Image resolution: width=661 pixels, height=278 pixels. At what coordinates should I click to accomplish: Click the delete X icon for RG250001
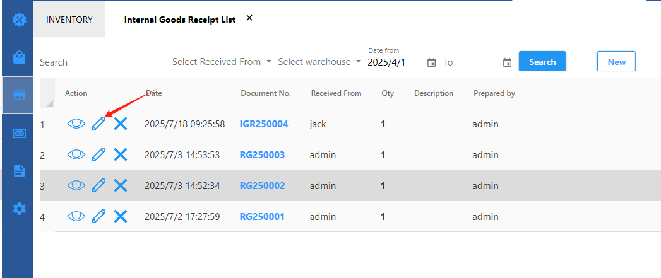pos(121,217)
